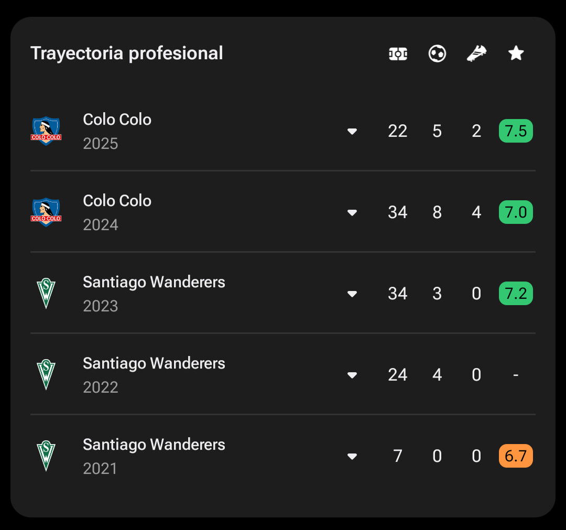This screenshot has height=530, width=566.
Task: Click the Colo Colo 2024 club crest
Action: pyautogui.click(x=46, y=212)
